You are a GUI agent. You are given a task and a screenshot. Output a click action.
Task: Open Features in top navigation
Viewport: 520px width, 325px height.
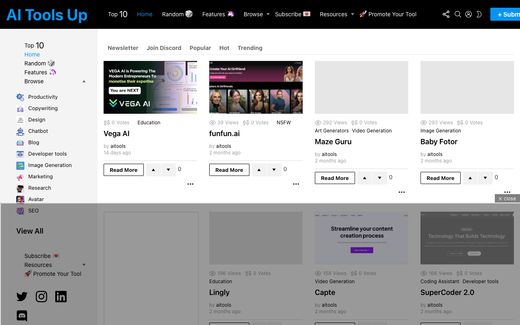click(x=218, y=14)
